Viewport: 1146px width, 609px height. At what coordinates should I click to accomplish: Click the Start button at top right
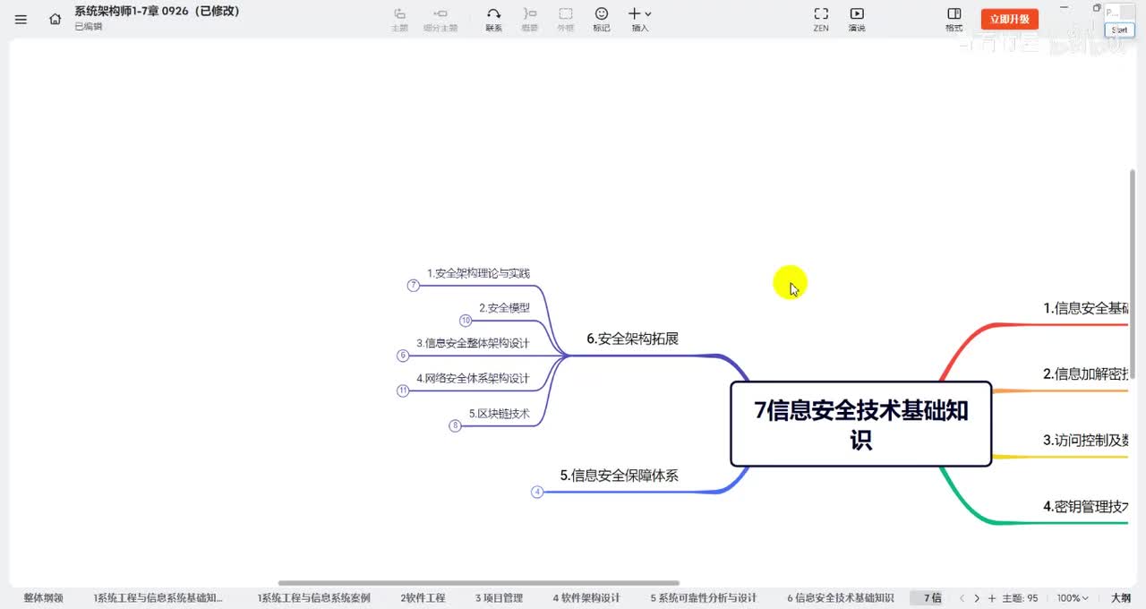1119,30
